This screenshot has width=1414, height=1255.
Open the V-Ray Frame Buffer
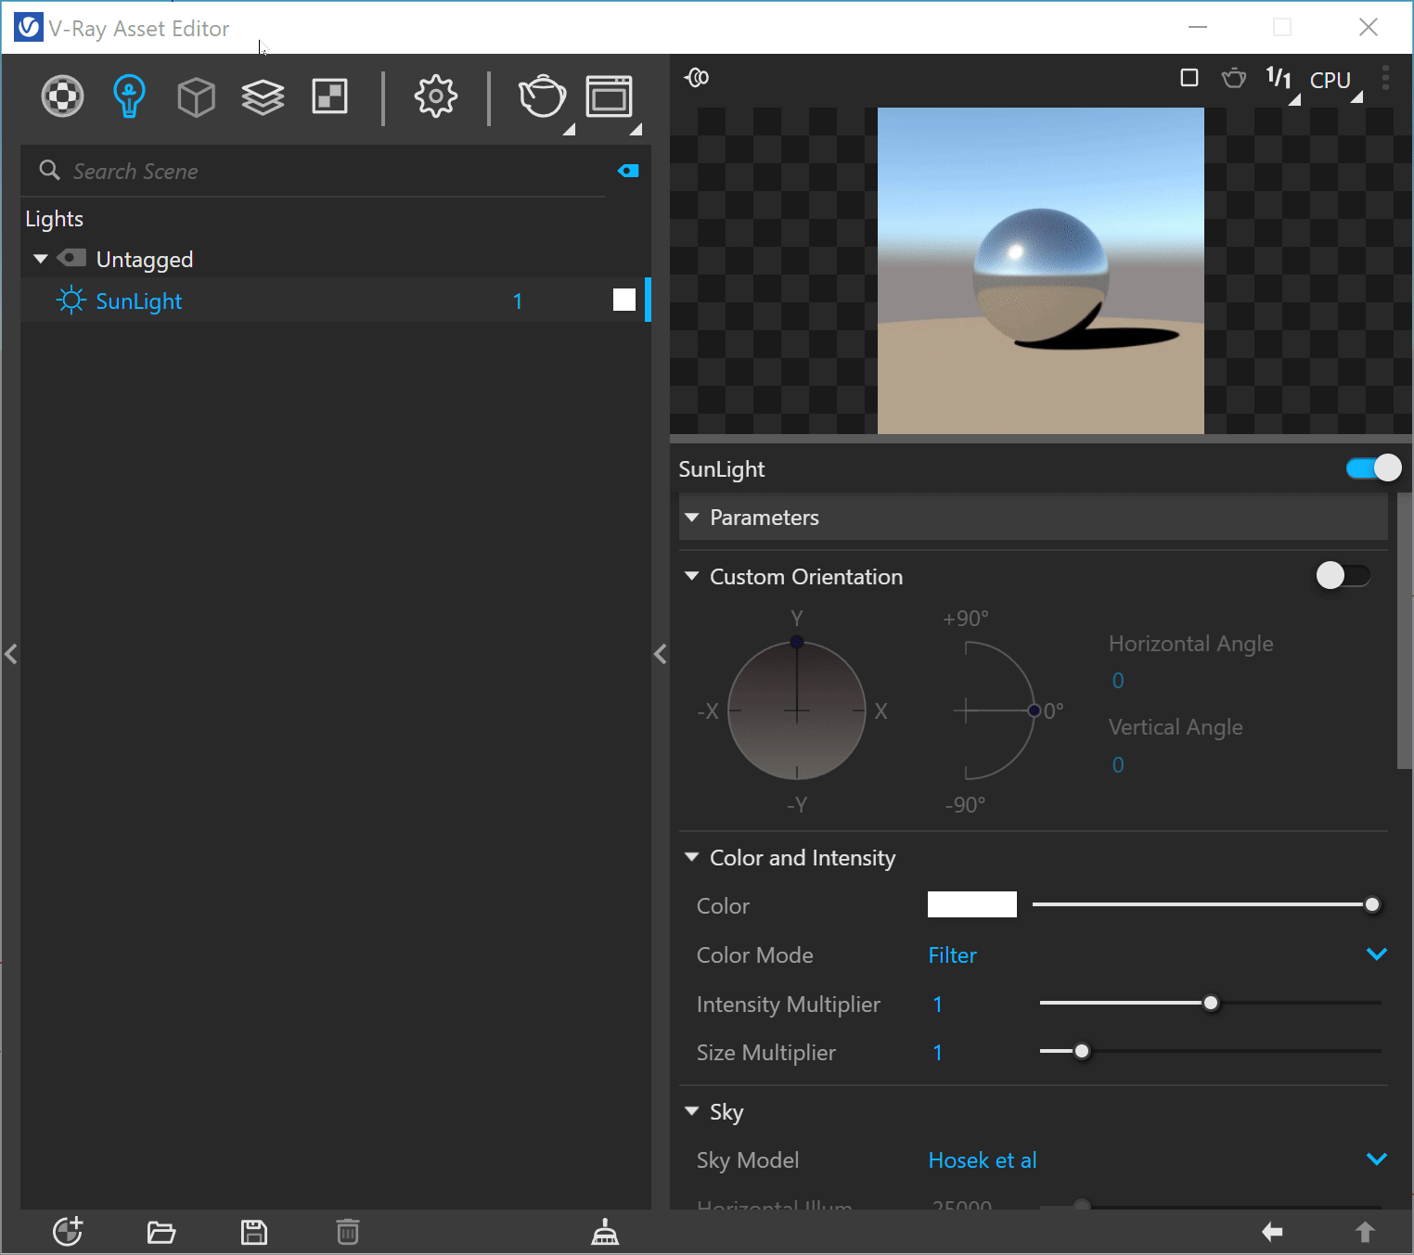click(x=610, y=96)
